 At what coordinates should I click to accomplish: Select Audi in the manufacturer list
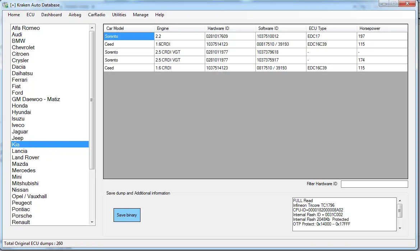17,34
